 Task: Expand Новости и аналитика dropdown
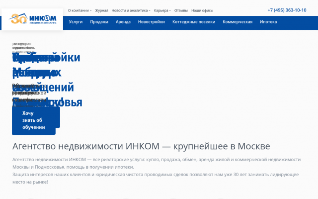(x=131, y=10)
